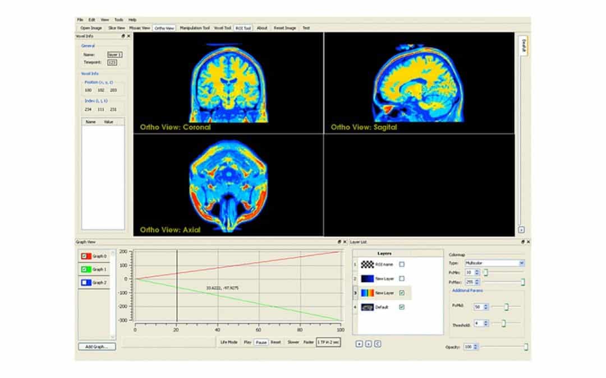
Task: Select the Default vertical tab on right
Action: (524, 45)
